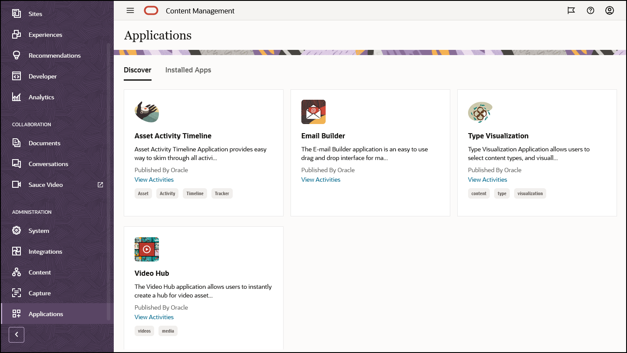Screen dimensions: 627x353
Task: Click the sidebar vertical scrollbar
Action: (109, 181)
